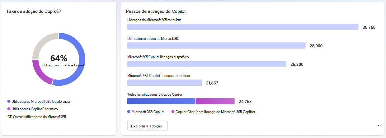Click the Utilizadores ativos do Microsoft 365 bar
386x138 pixels.
216,45
